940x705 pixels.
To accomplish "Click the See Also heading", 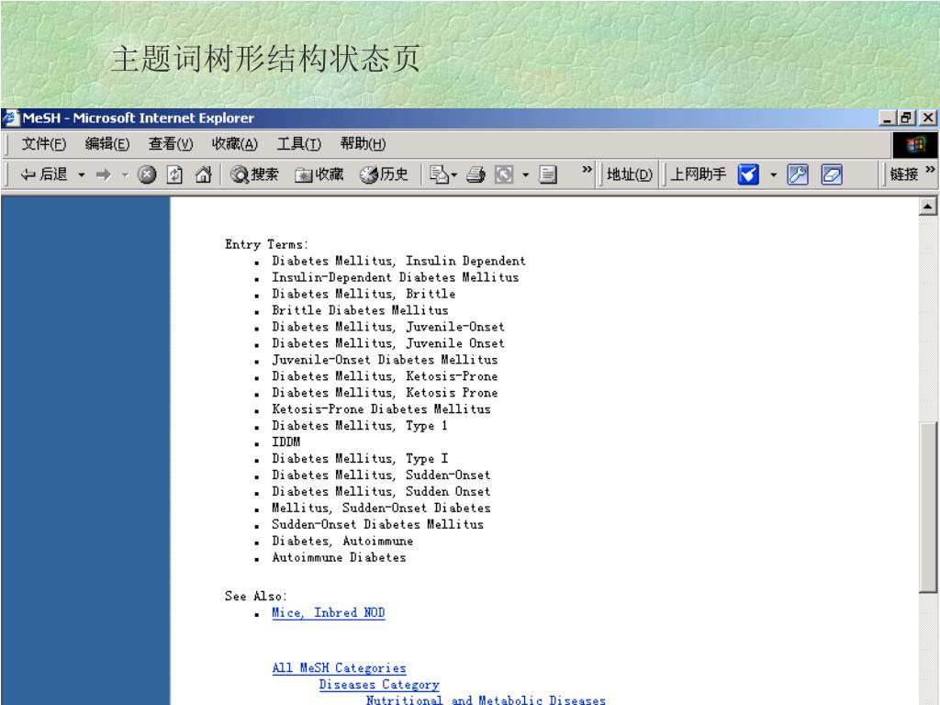I will (x=256, y=597).
